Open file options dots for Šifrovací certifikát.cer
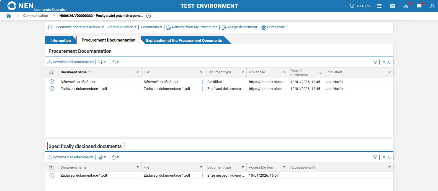This screenshot has width=438, height=191. click(x=203, y=82)
